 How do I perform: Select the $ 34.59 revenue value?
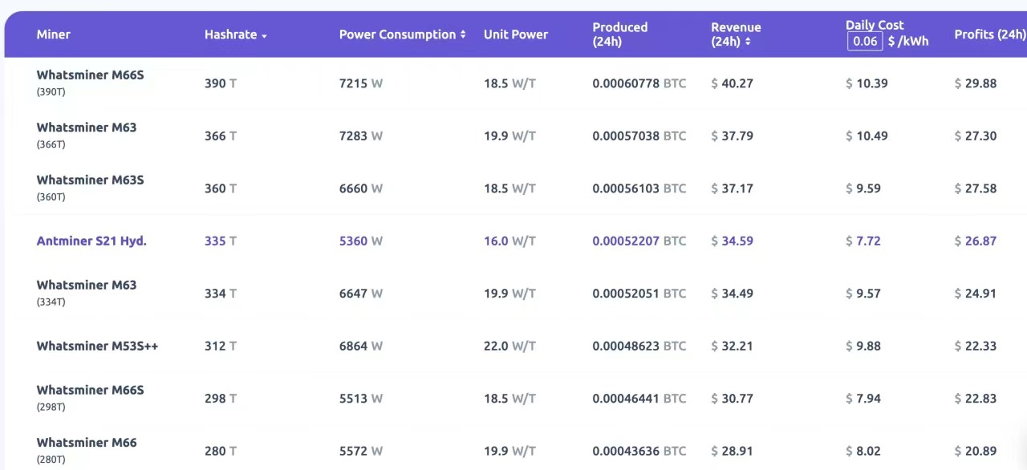point(732,241)
